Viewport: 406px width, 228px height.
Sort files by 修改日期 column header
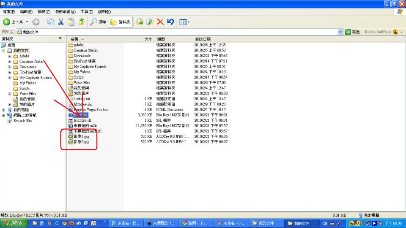pos(203,39)
